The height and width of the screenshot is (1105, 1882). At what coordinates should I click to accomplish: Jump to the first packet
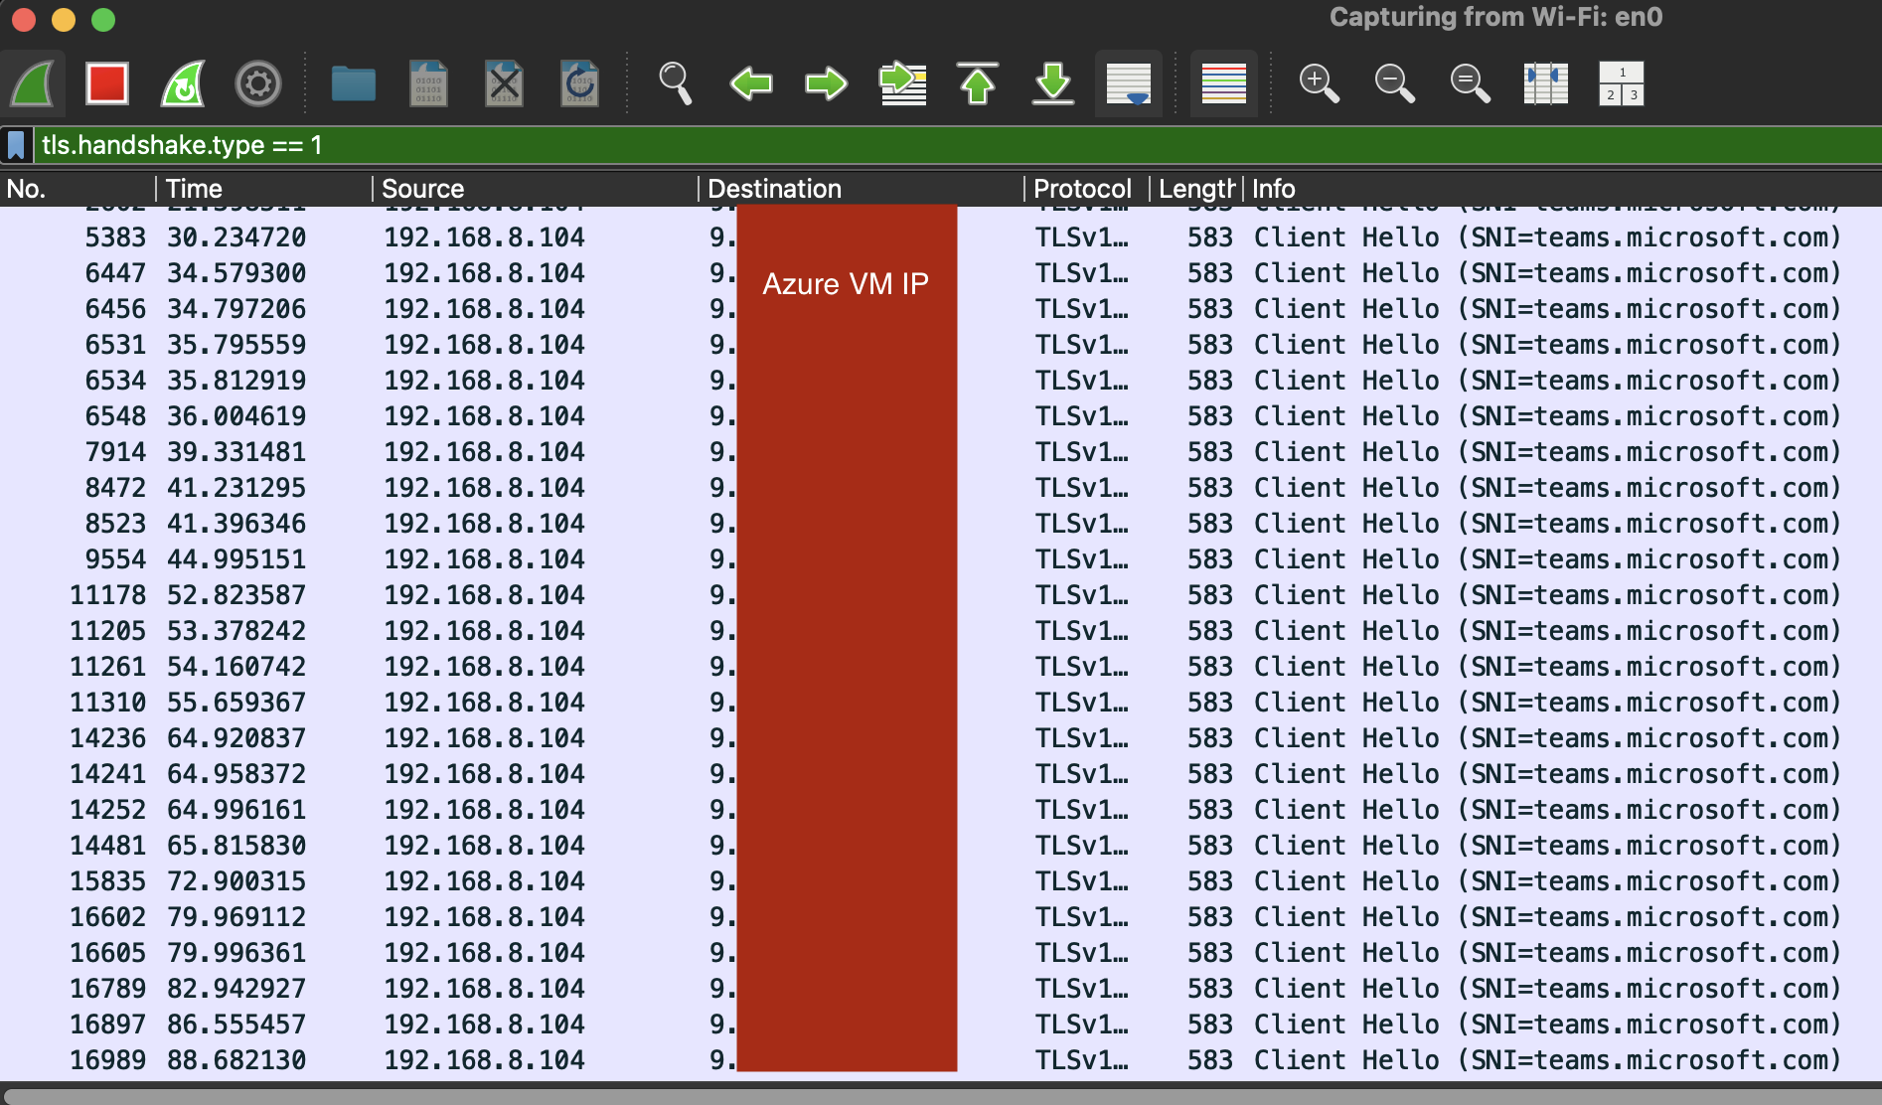pos(978,83)
